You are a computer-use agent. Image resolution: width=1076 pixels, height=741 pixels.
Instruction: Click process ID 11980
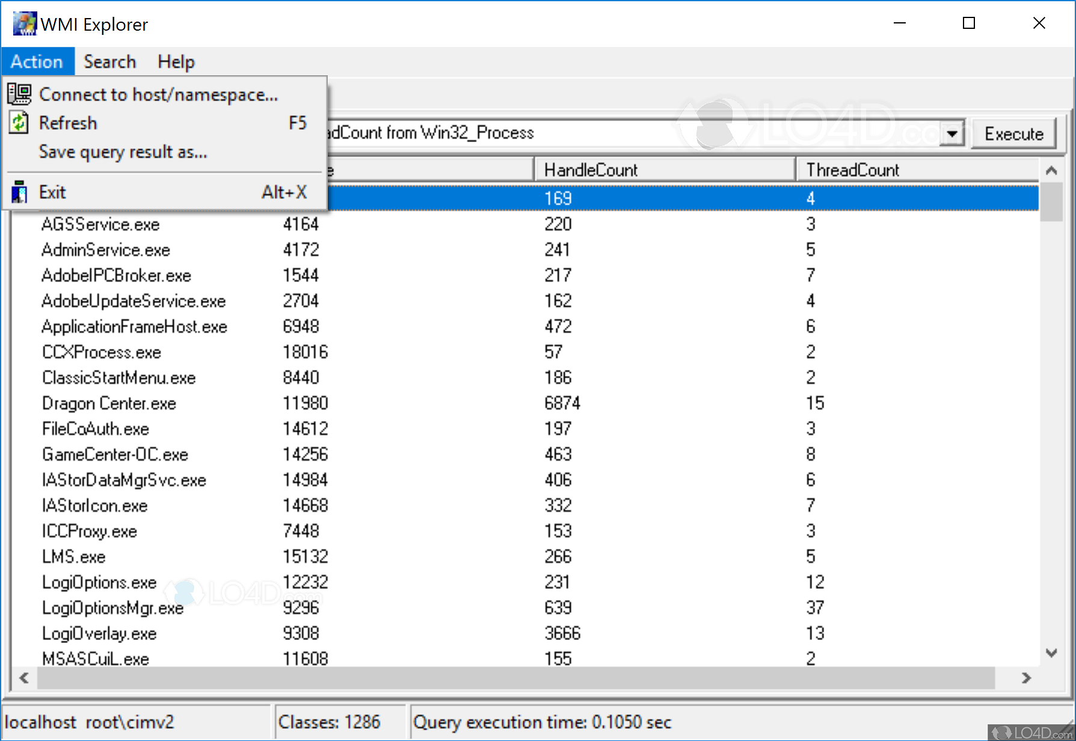[x=306, y=403]
